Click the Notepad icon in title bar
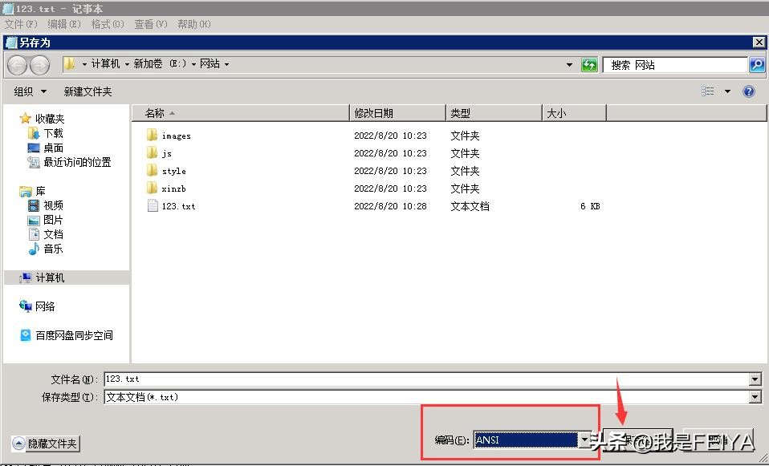769x466 pixels. 8,9
